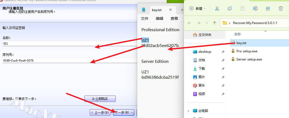Viewport: 289px width, 118px height.
Task: Click the Notepad app icon
Action: point(143,10)
